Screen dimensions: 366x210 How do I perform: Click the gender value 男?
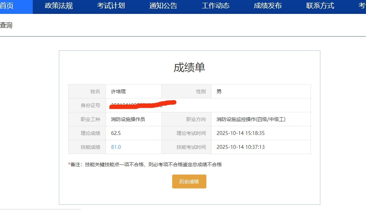pyautogui.click(x=219, y=91)
